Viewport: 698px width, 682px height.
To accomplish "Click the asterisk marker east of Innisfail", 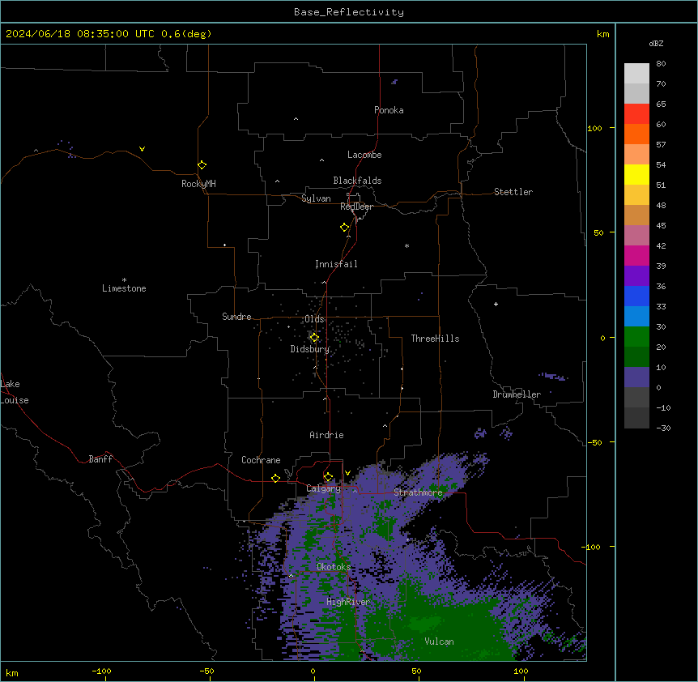I will coord(406,245).
